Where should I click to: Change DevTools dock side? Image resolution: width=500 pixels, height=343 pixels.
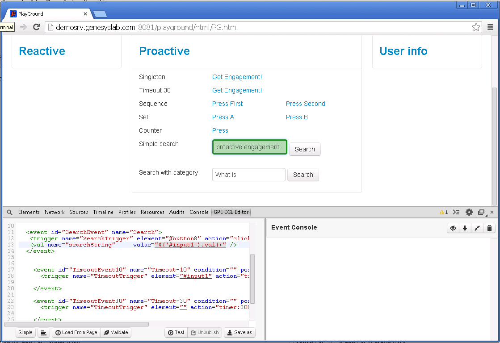click(x=482, y=212)
